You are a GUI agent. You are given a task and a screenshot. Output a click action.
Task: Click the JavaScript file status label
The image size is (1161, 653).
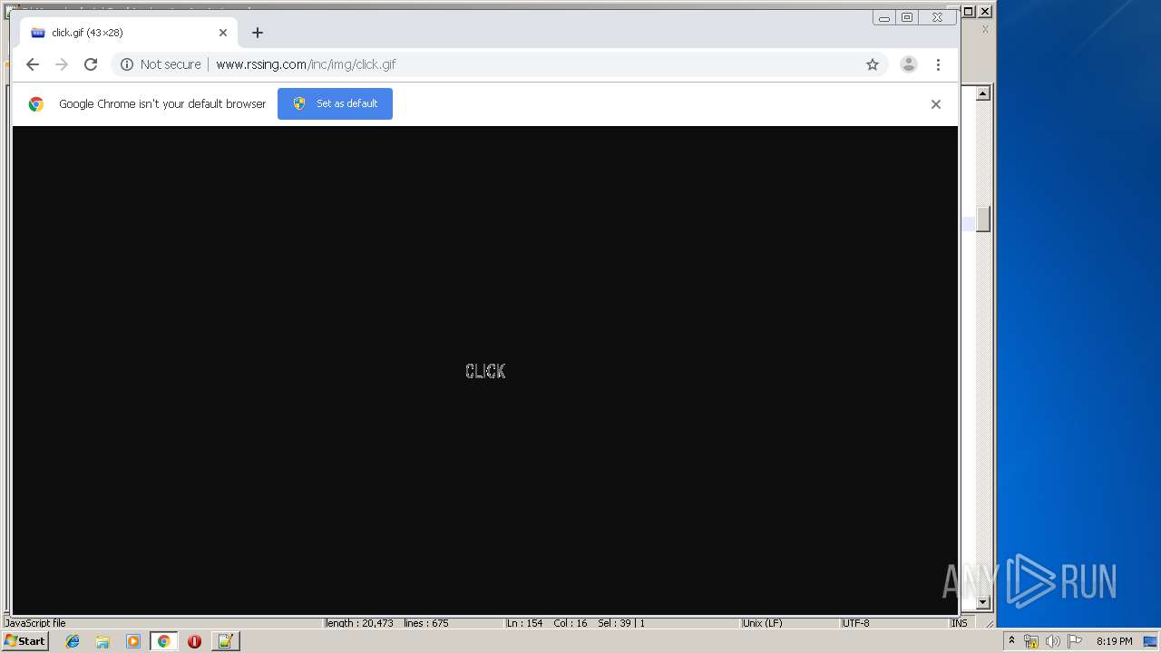(x=34, y=623)
